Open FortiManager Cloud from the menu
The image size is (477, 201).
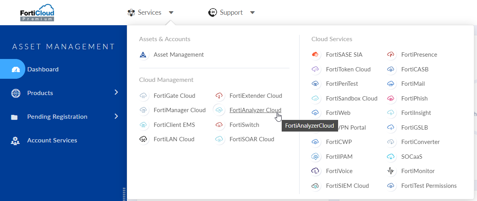click(179, 110)
